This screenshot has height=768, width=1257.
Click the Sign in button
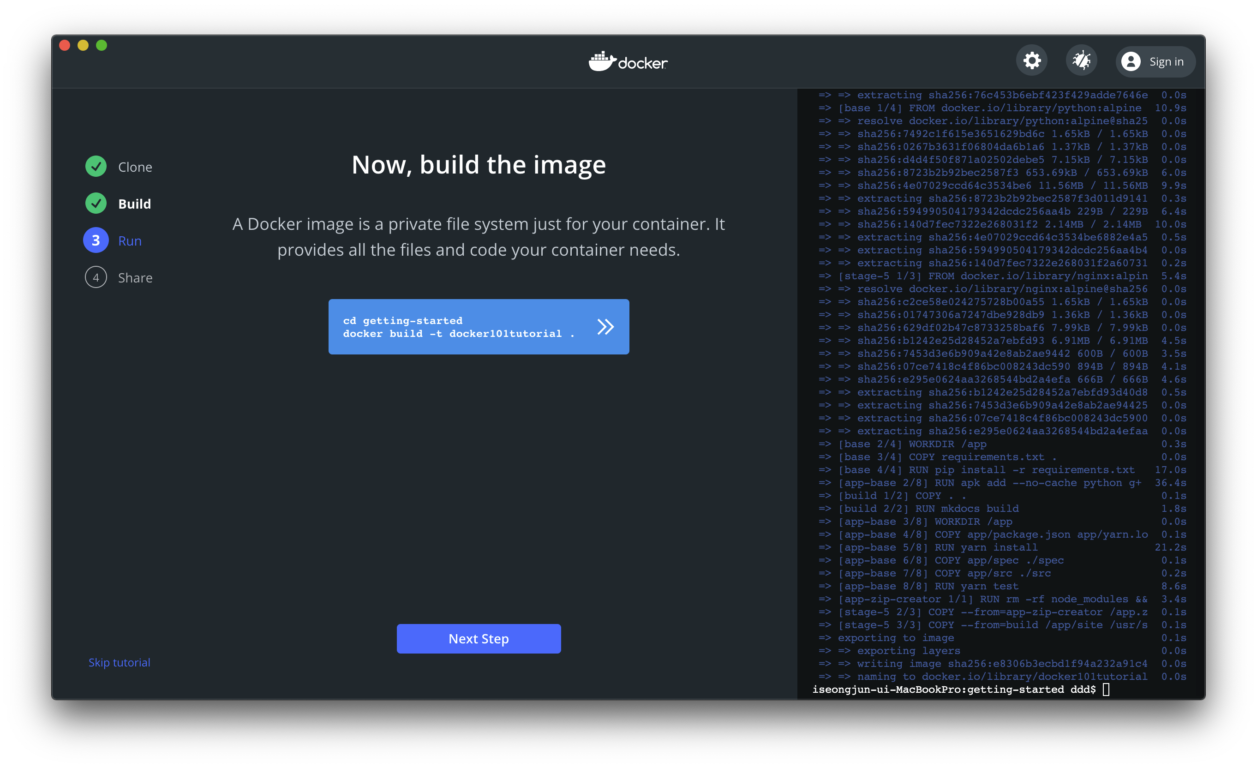(1155, 62)
